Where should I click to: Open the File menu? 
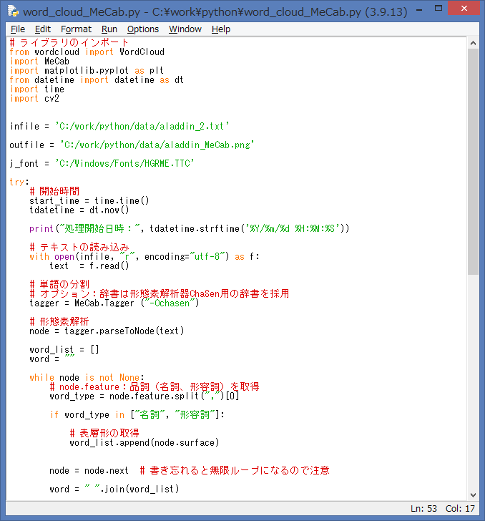[x=18, y=29]
